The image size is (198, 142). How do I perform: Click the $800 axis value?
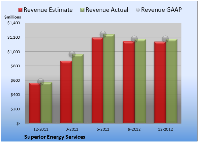(x=15, y=66)
